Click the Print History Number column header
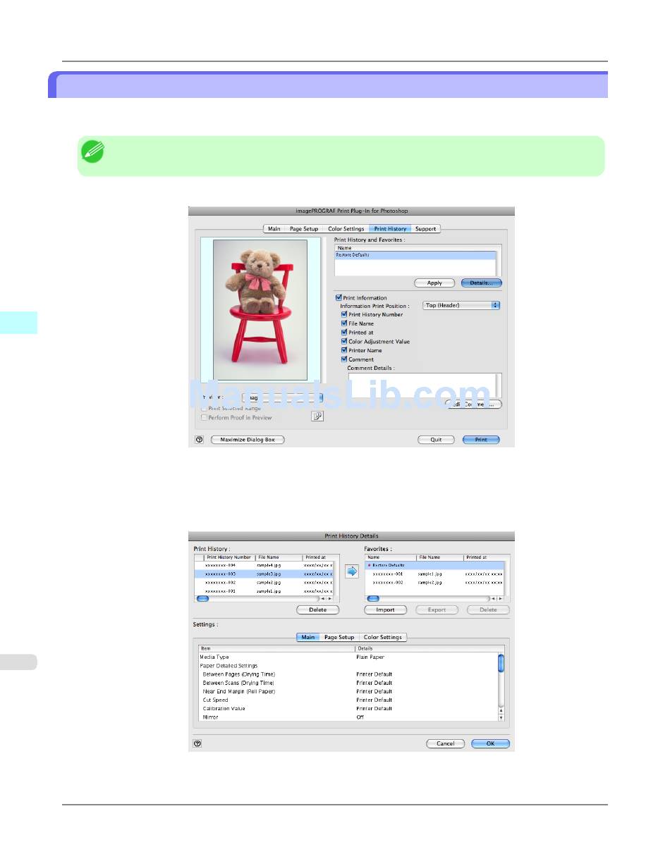Image resolution: width=670 pixels, height=866 pixels. [229, 557]
